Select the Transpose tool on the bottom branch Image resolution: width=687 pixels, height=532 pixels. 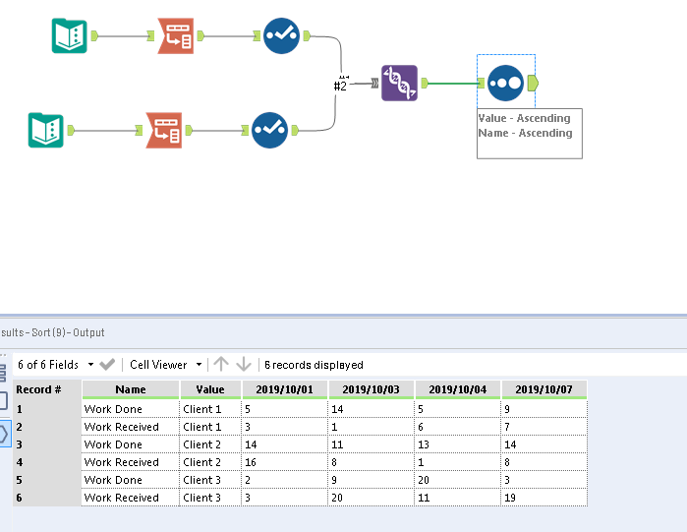[164, 130]
